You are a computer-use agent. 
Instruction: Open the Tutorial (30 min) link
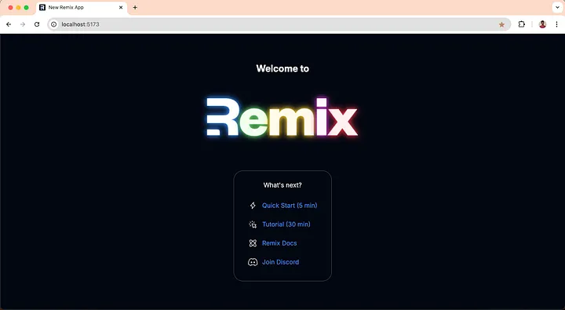click(x=286, y=224)
